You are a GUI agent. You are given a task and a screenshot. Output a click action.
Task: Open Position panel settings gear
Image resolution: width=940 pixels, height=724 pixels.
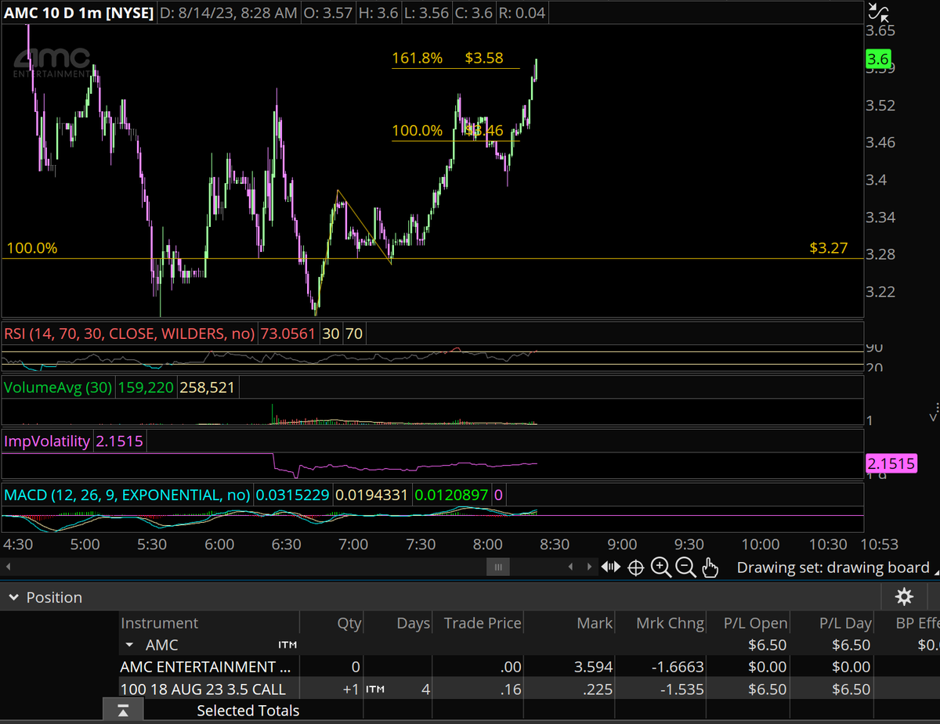[904, 597]
